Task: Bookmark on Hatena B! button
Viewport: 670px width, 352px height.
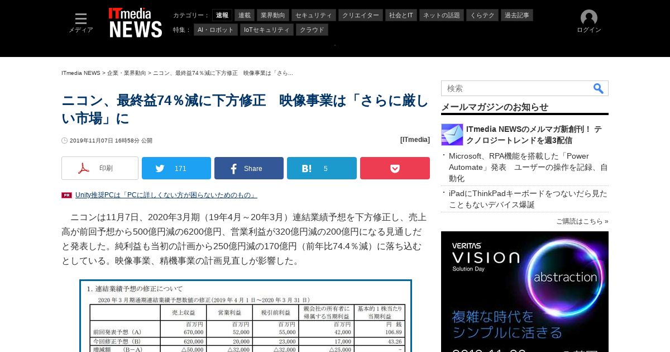Action: tap(322, 168)
